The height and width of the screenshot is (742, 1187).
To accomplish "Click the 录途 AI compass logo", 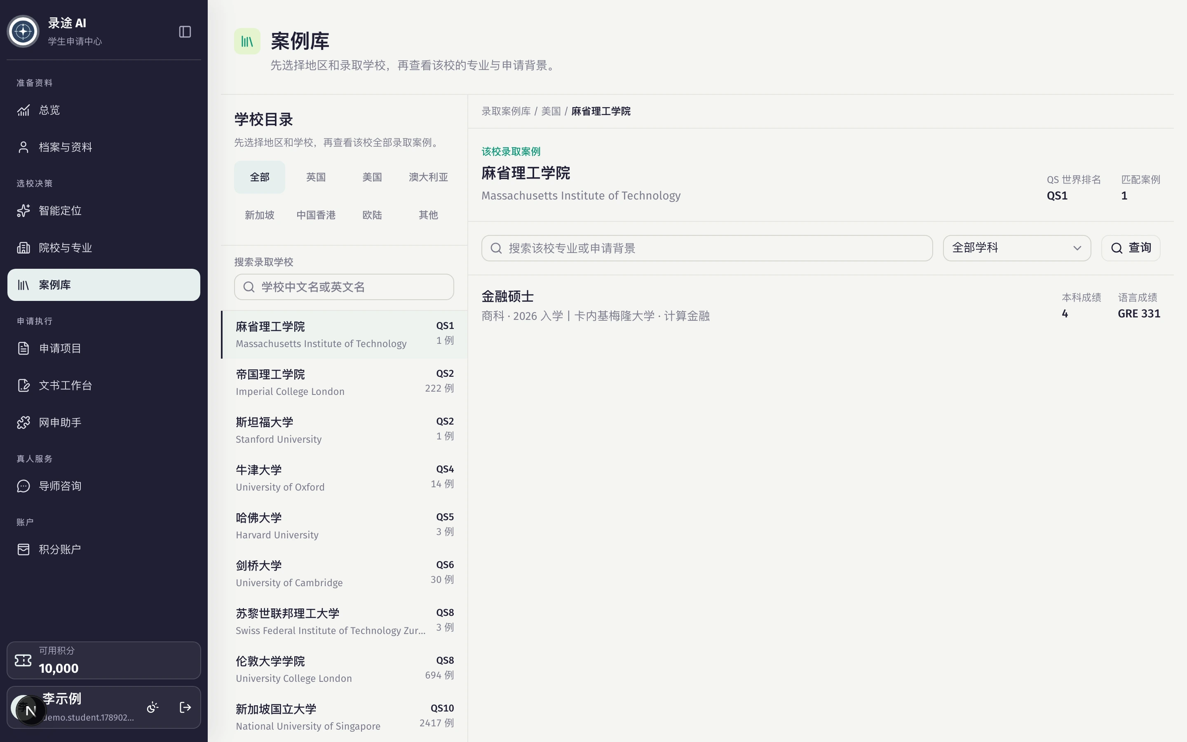I will (x=23, y=32).
